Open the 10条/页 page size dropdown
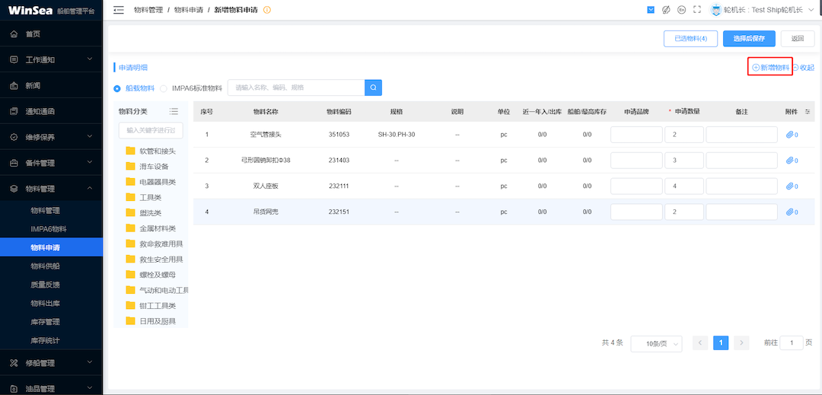This screenshot has height=395, width=822. [x=656, y=344]
